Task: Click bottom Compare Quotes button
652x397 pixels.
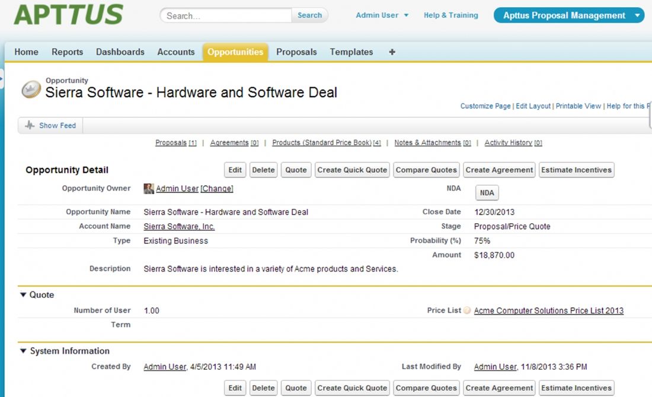Action: (x=426, y=388)
